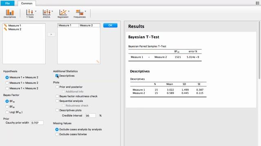Click Measure 1 mean value 3.022
261x146 pixels.
coord(170,90)
